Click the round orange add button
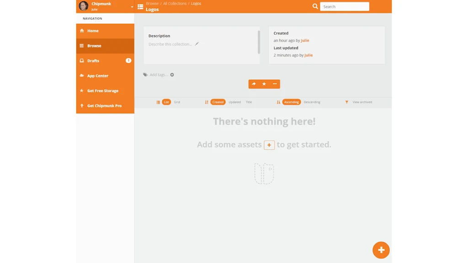Screen dimensions: 468x263 tap(381, 250)
